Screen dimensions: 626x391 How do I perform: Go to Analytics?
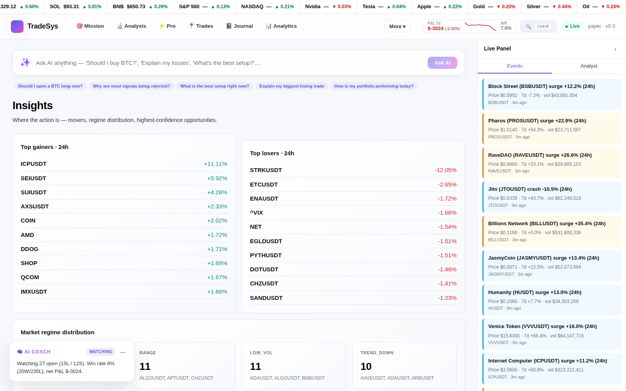(281, 26)
